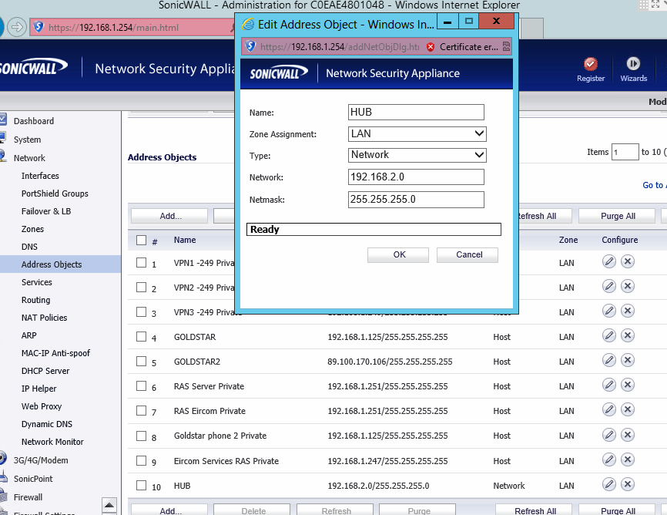Delete the RAS Server Private object via X icon

point(628,385)
